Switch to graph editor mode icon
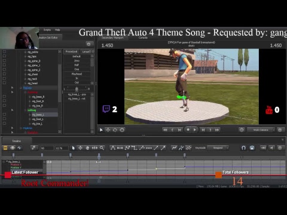 (x=19, y=148)
